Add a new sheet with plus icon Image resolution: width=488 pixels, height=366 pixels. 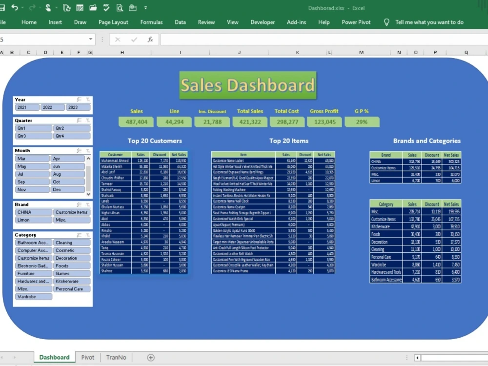click(x=151, y=358)
